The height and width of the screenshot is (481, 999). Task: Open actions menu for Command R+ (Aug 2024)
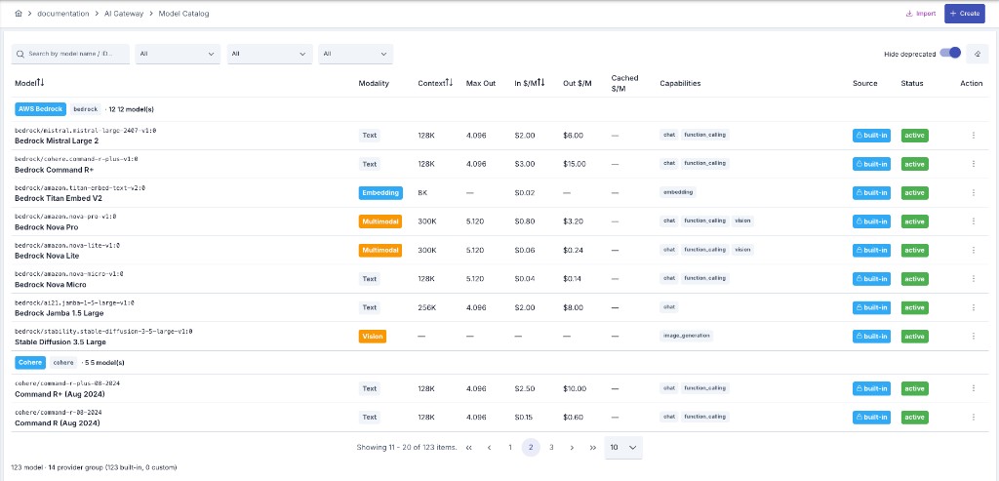973,388
